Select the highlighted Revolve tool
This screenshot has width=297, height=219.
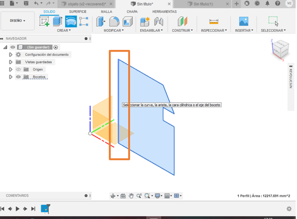71,21
